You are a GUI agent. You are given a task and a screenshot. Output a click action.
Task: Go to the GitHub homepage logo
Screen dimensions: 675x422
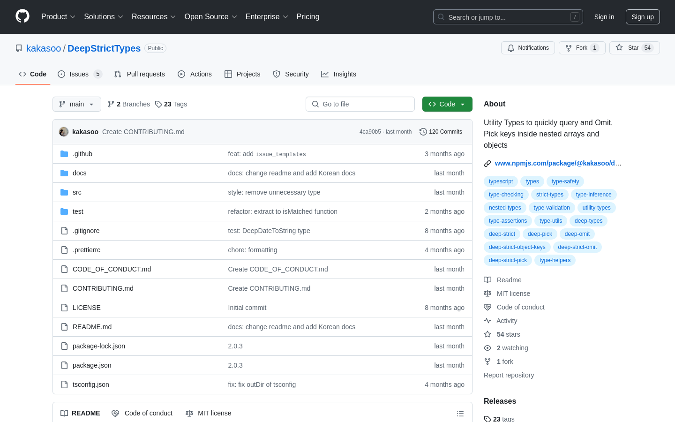[x=22, y=16]
